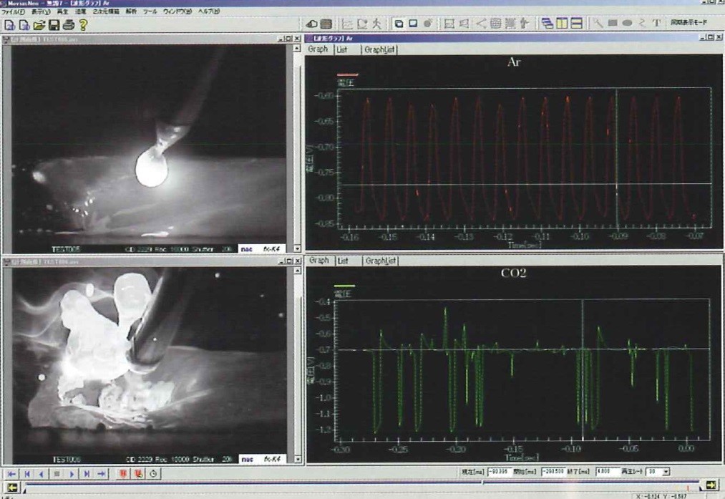Click the new file icon in toolbar
The width and height of the screenshot is (725, 499).
tap(9, 25)
